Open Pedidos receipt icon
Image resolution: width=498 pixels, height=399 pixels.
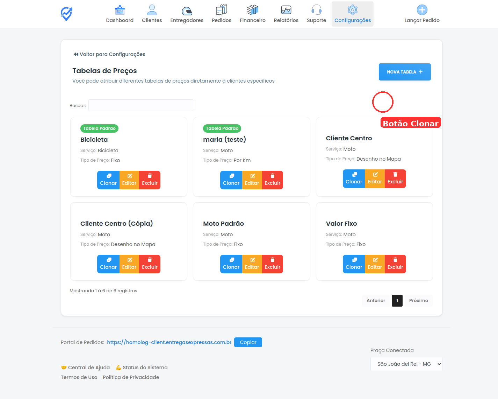(221, 10)
